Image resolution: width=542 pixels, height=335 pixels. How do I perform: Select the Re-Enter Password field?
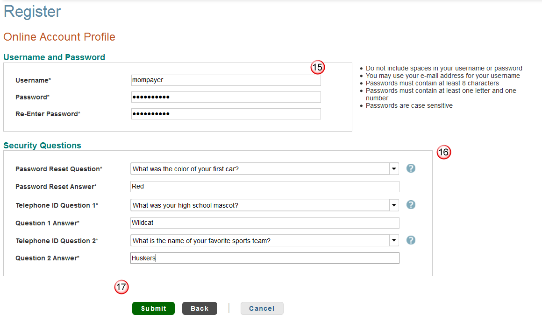click(226, 114)
